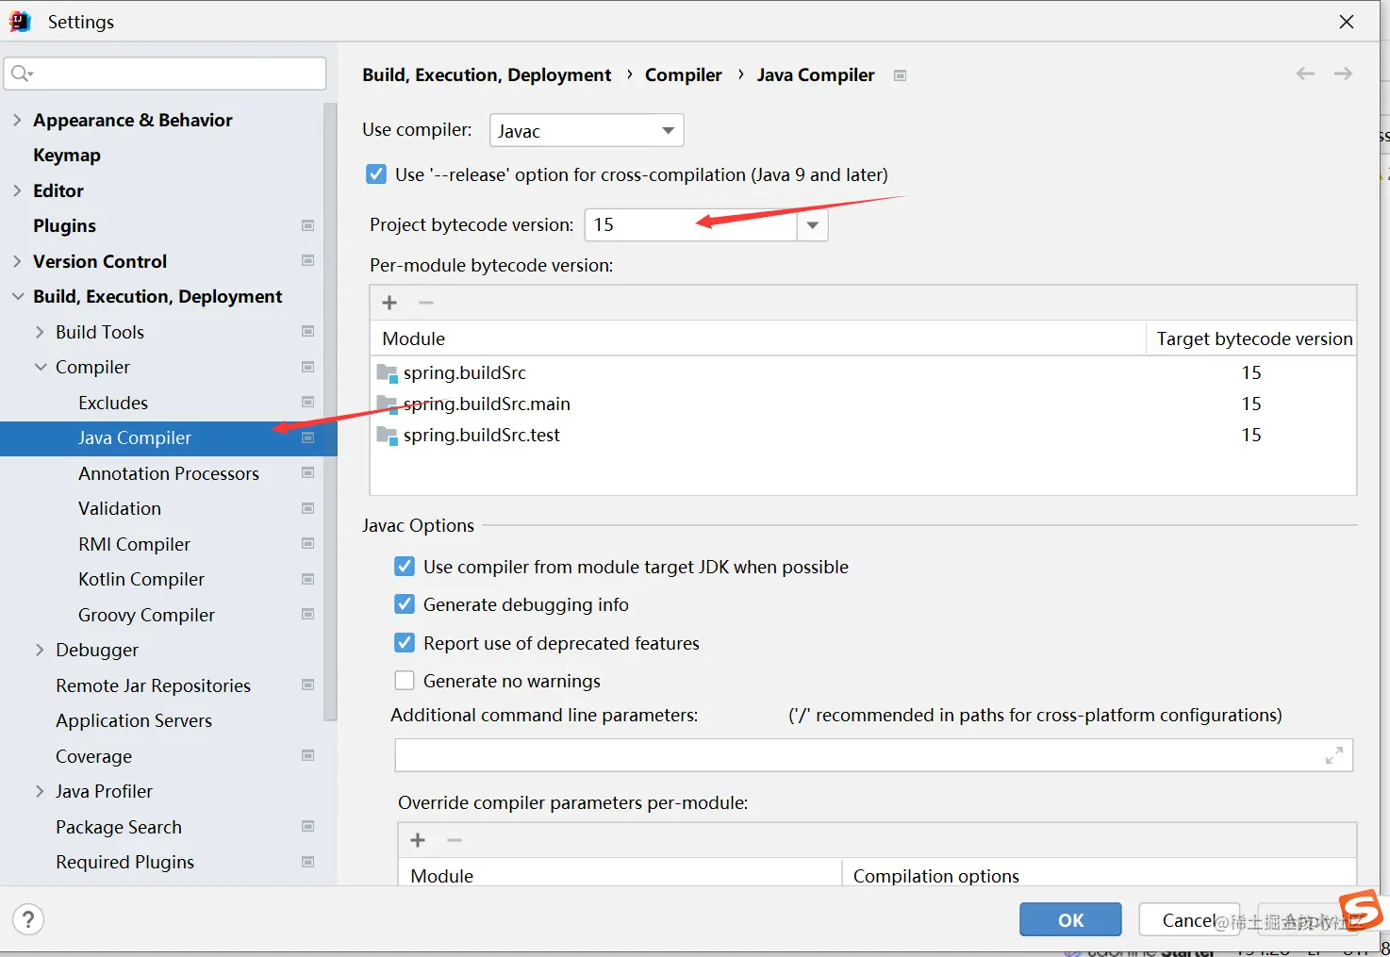This screenshot has height=957, width=1390.
Task: Click the add module bytecode version plus icon
Action: click(389, 303)
